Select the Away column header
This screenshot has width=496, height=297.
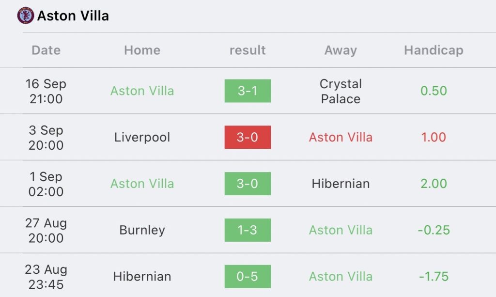coord(341,50)
